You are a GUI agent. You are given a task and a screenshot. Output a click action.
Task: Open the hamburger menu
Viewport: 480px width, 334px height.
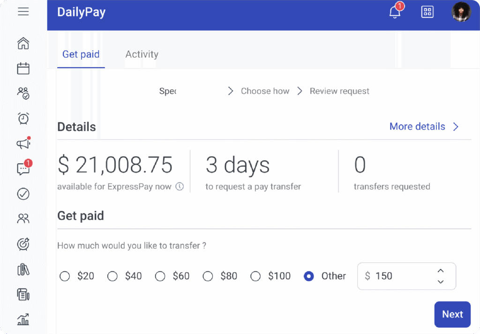pyautogui.click(x=23, y=12)
